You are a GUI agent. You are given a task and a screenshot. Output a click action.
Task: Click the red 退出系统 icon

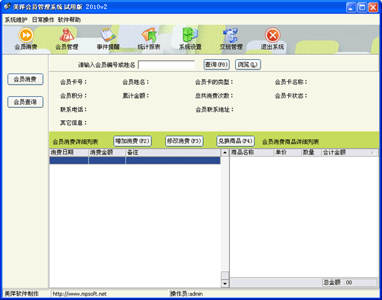273,35
